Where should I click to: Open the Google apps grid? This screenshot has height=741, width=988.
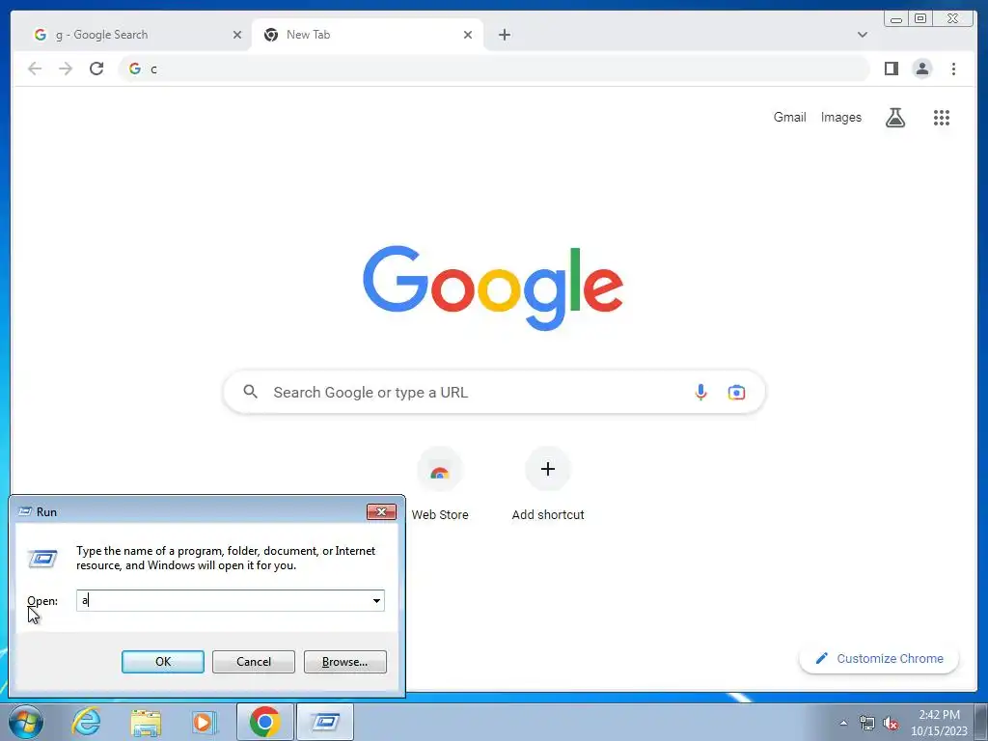[x=942, y=117]
